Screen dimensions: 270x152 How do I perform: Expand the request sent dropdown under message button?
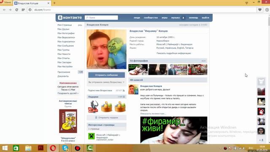pyautogui.click(x=106, y=82)
